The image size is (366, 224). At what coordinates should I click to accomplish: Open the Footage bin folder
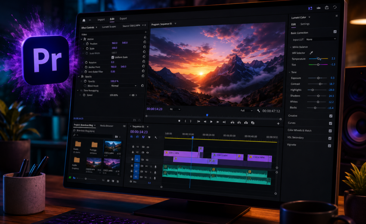[x=94, y=145]
